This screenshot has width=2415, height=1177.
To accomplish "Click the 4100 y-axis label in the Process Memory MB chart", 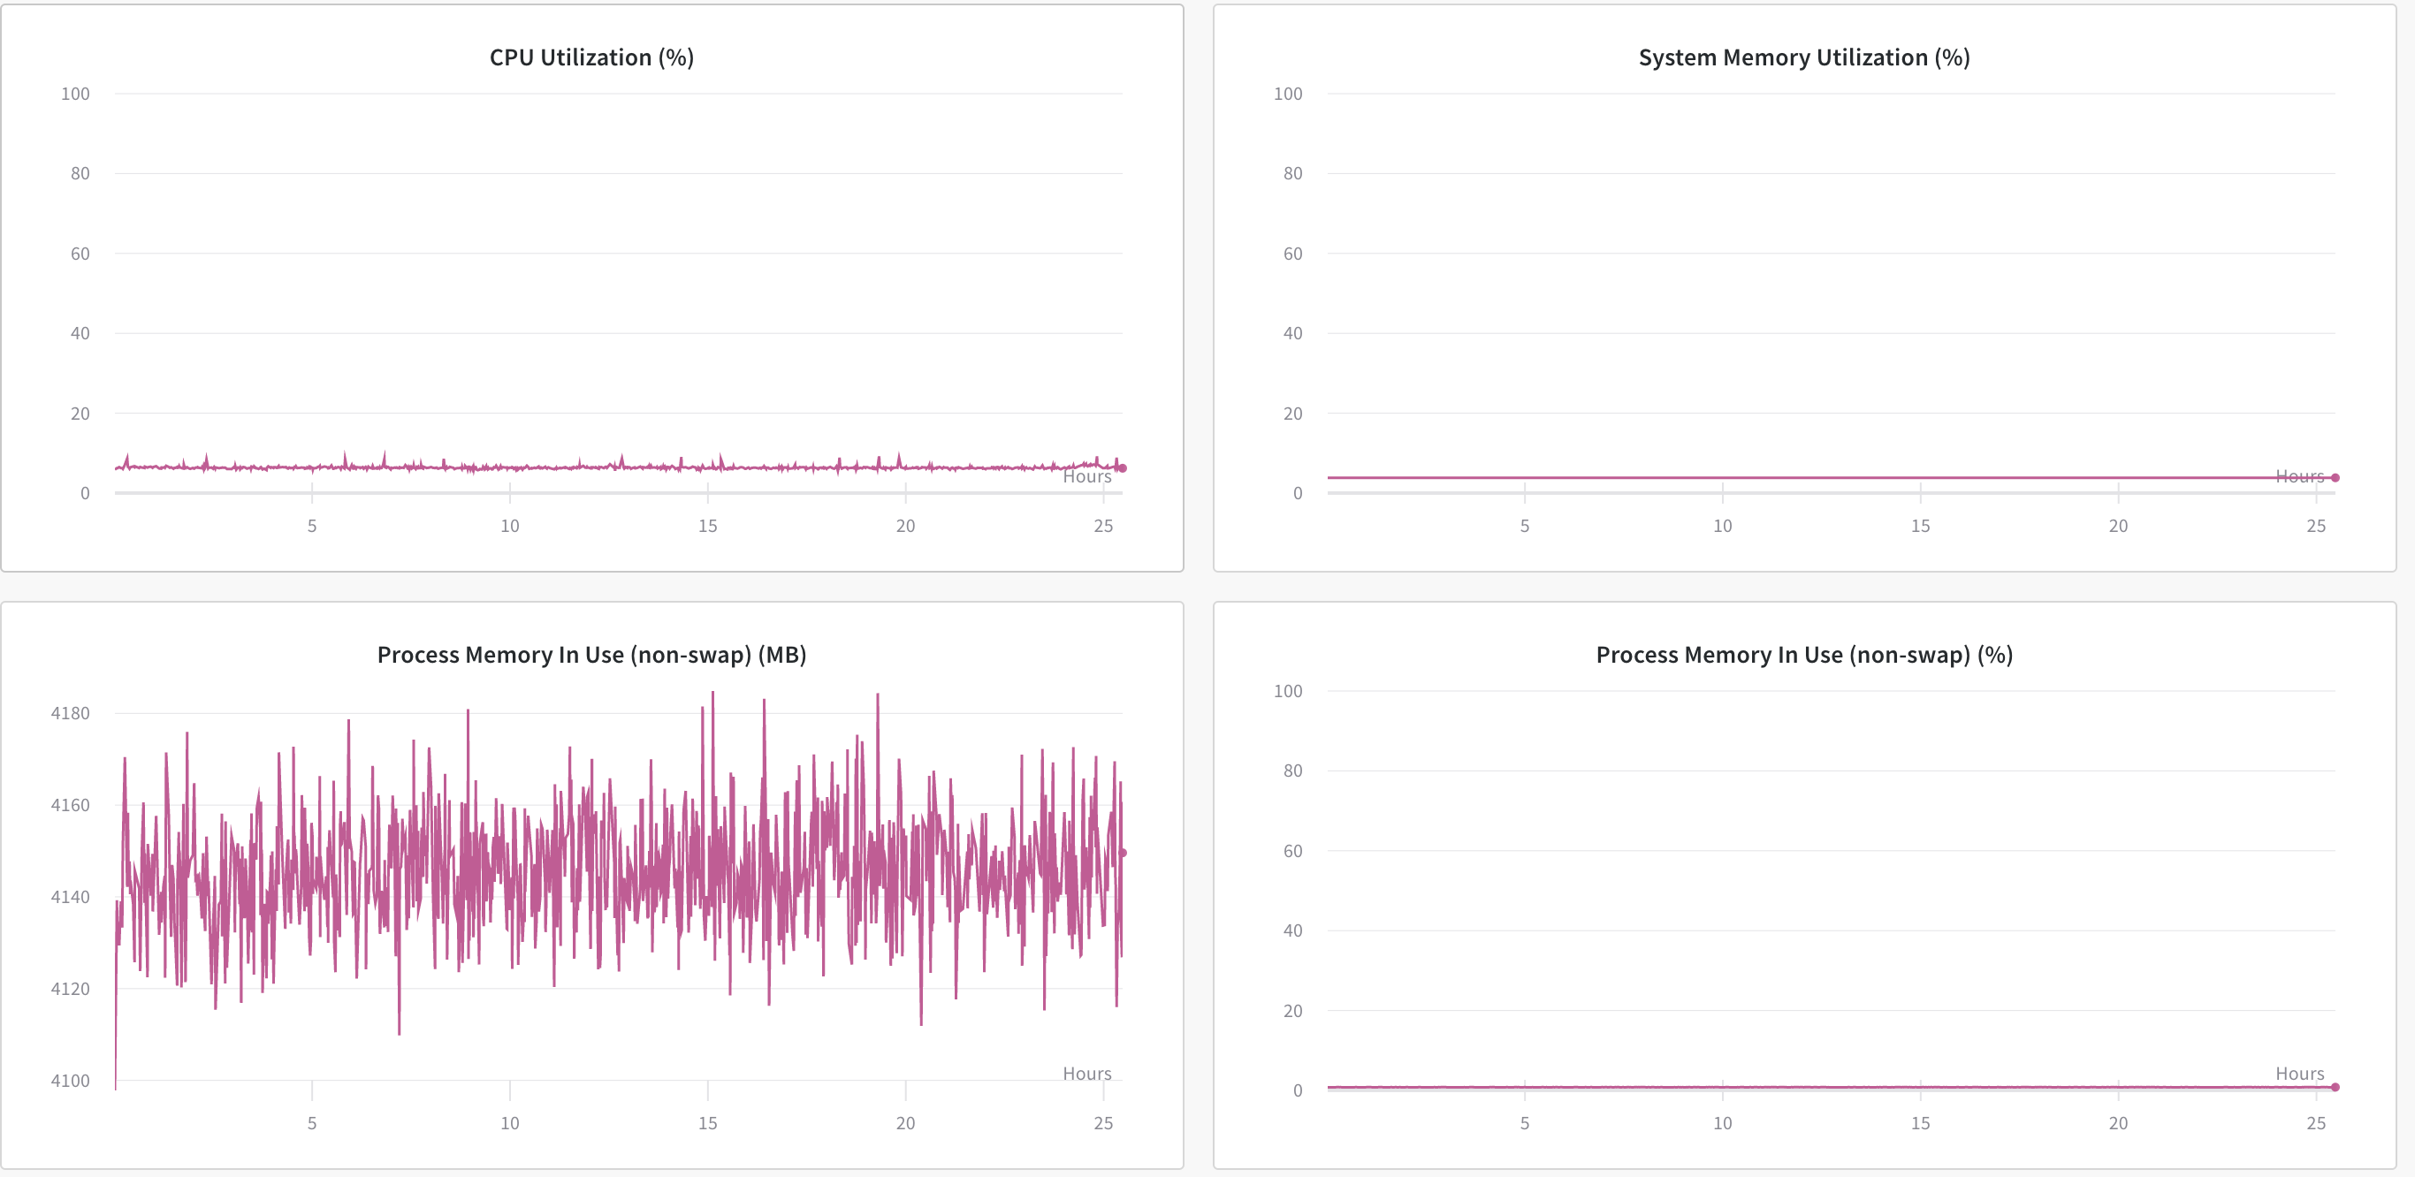I will [71, 1081].
